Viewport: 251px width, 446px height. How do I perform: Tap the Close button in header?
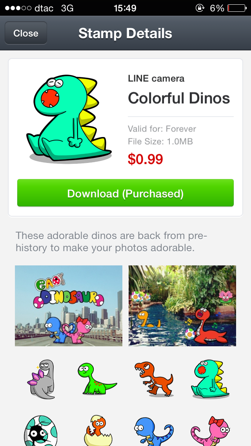pos(26,33)
